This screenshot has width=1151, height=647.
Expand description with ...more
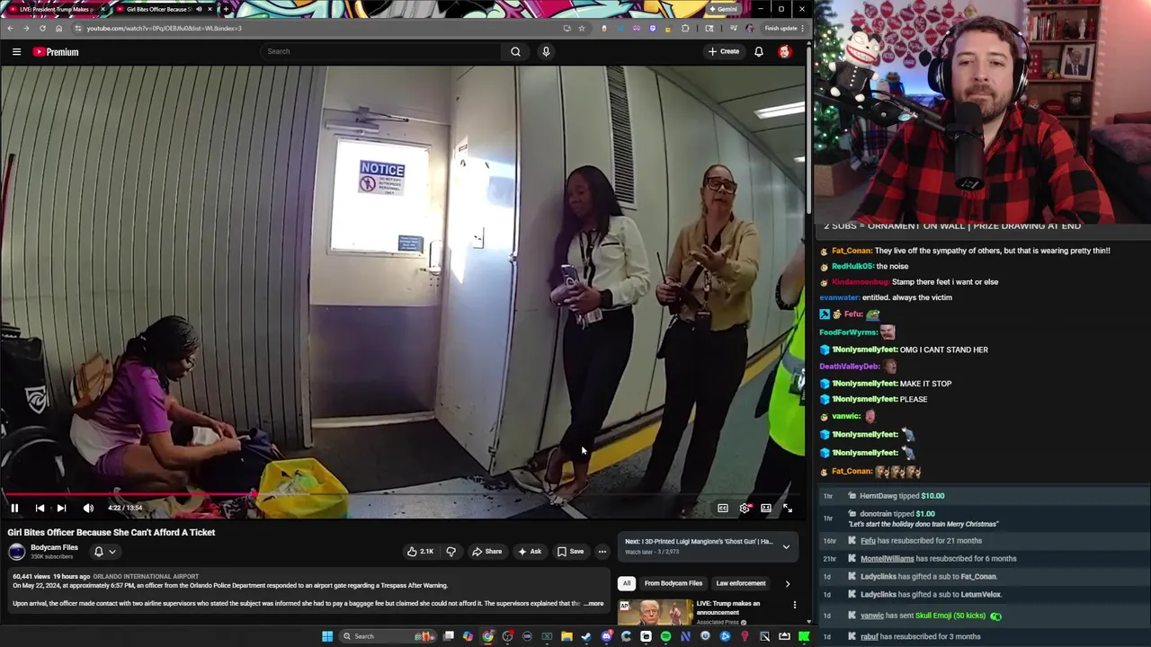(593, 604)
